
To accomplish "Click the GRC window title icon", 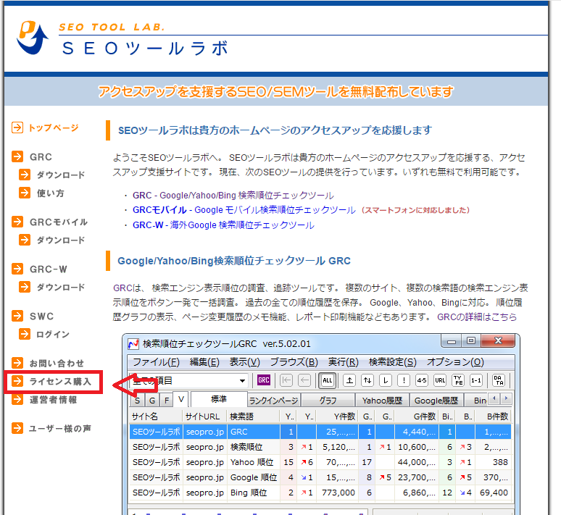I will (133, 344).
